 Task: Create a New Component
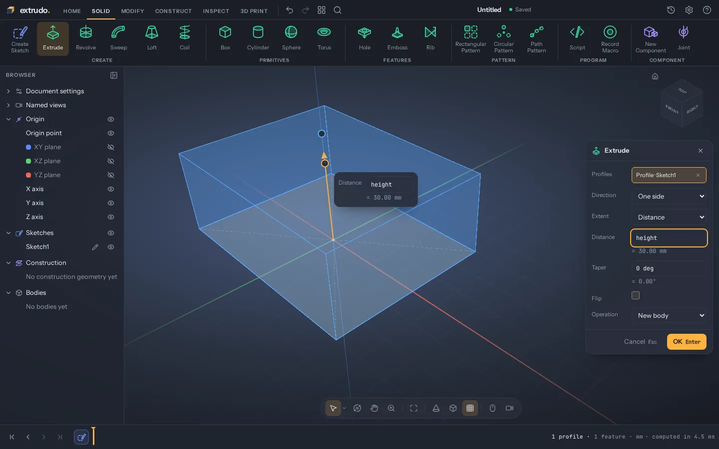651,38
